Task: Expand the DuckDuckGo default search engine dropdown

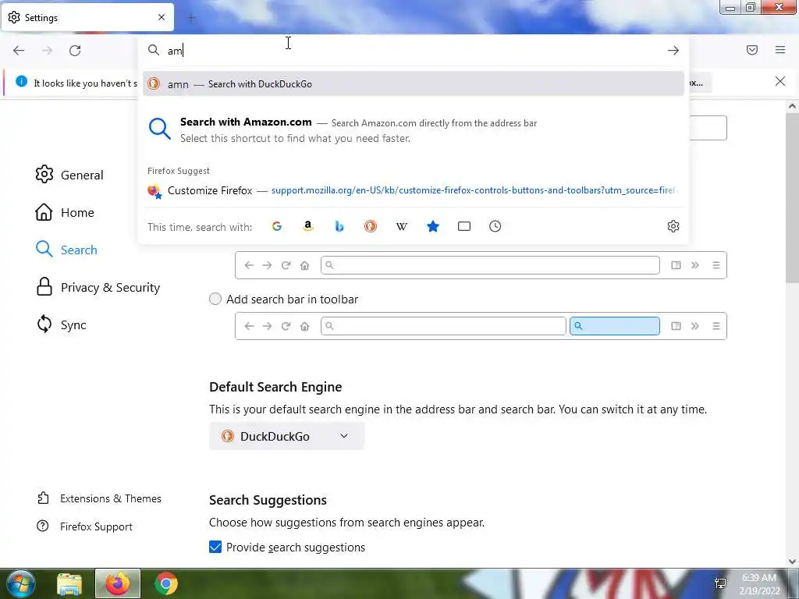Action: (x=286, y=437)
